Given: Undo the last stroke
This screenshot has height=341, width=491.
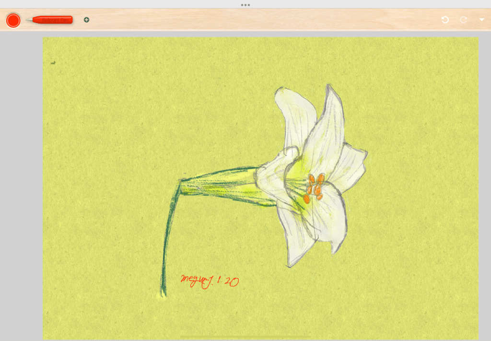Looking at the screenshot, I should [x=445, y=20].
